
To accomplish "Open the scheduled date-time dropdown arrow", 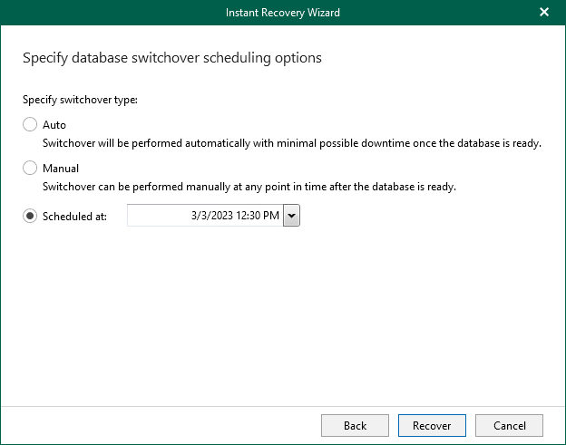I will coord(291,216).
